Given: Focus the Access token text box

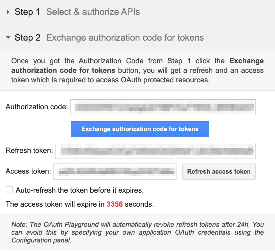Looking at the screenshot, I should click(x=114, y=171).
